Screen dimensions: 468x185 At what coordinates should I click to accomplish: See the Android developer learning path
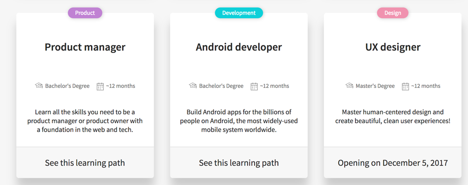click(x=239, y=162)
